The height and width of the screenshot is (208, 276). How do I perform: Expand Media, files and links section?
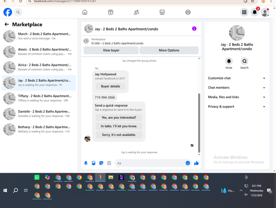(x=237, y=97)
